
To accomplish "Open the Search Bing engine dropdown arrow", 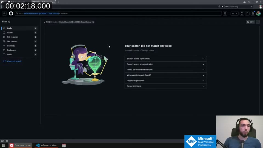I will click(251, 7).
